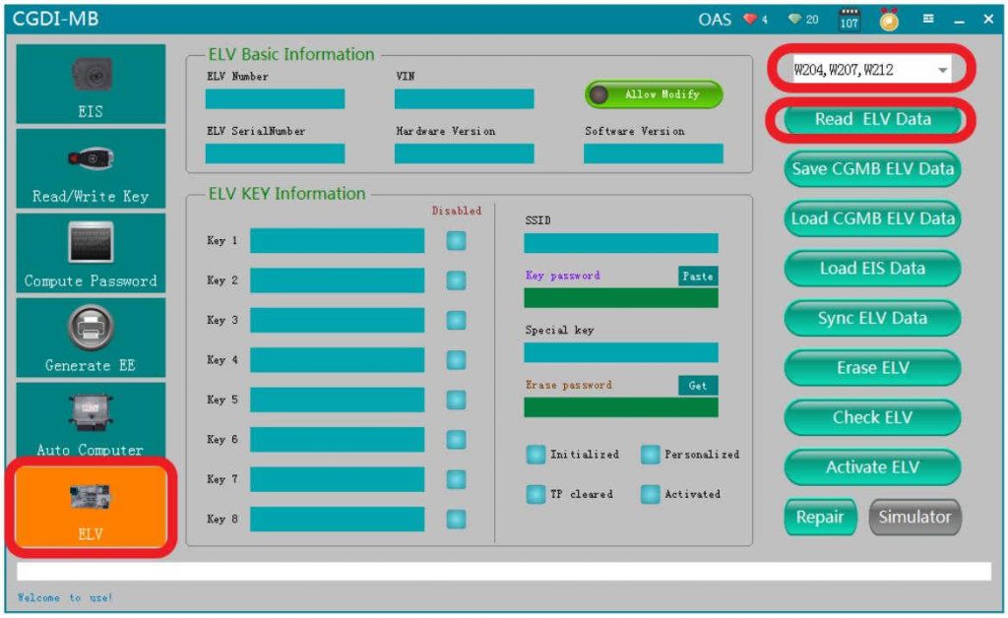Click the Check ELV button

click(x=872, y=417)
